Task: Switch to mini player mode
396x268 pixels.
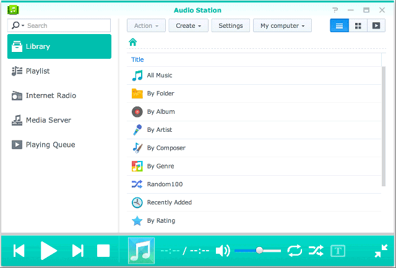Action: pyautogui.click(x=381, y=251)
